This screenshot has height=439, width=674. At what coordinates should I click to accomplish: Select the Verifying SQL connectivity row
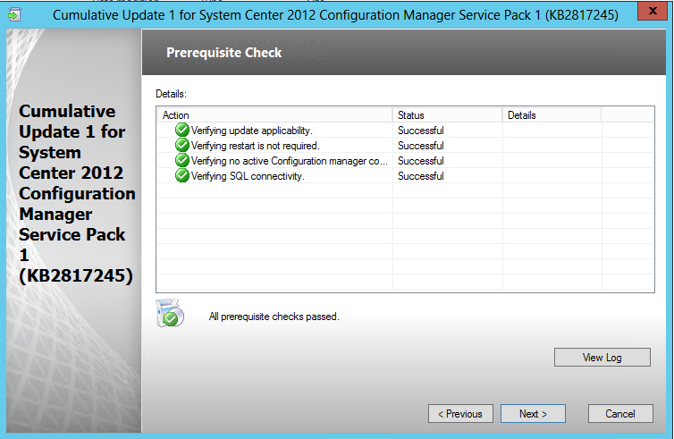coord(405,176)
